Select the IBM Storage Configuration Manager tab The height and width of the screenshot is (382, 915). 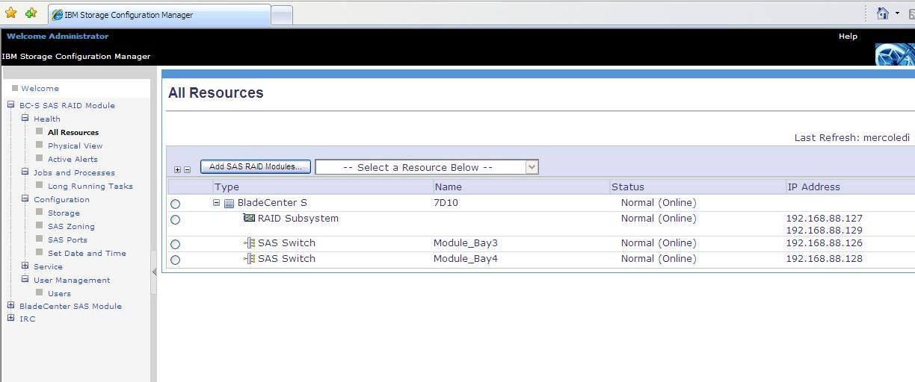click(159, 15)
